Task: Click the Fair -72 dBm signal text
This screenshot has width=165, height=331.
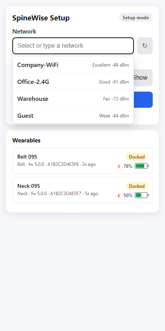Action: coord(116,99)
